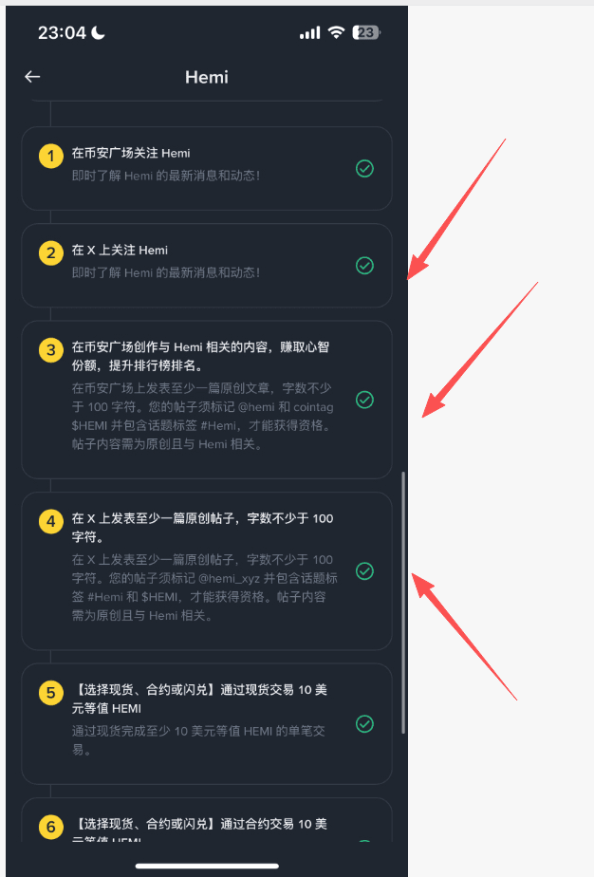Click the vertical scrollbar thumb

tap(402, 603)
